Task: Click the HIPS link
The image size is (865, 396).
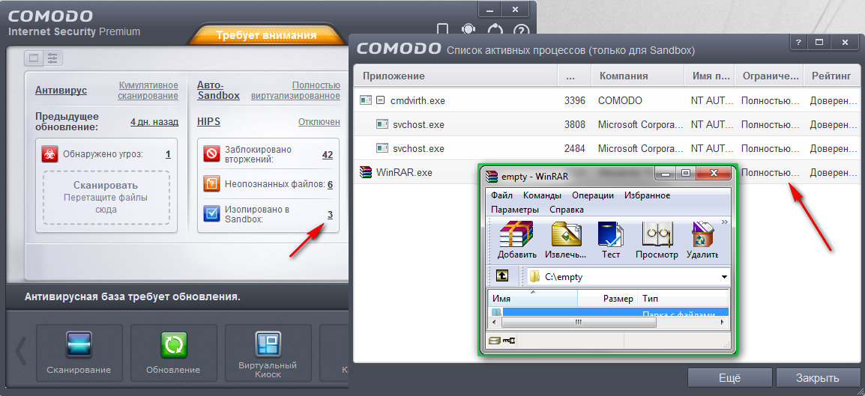Action: coord(208,122)
